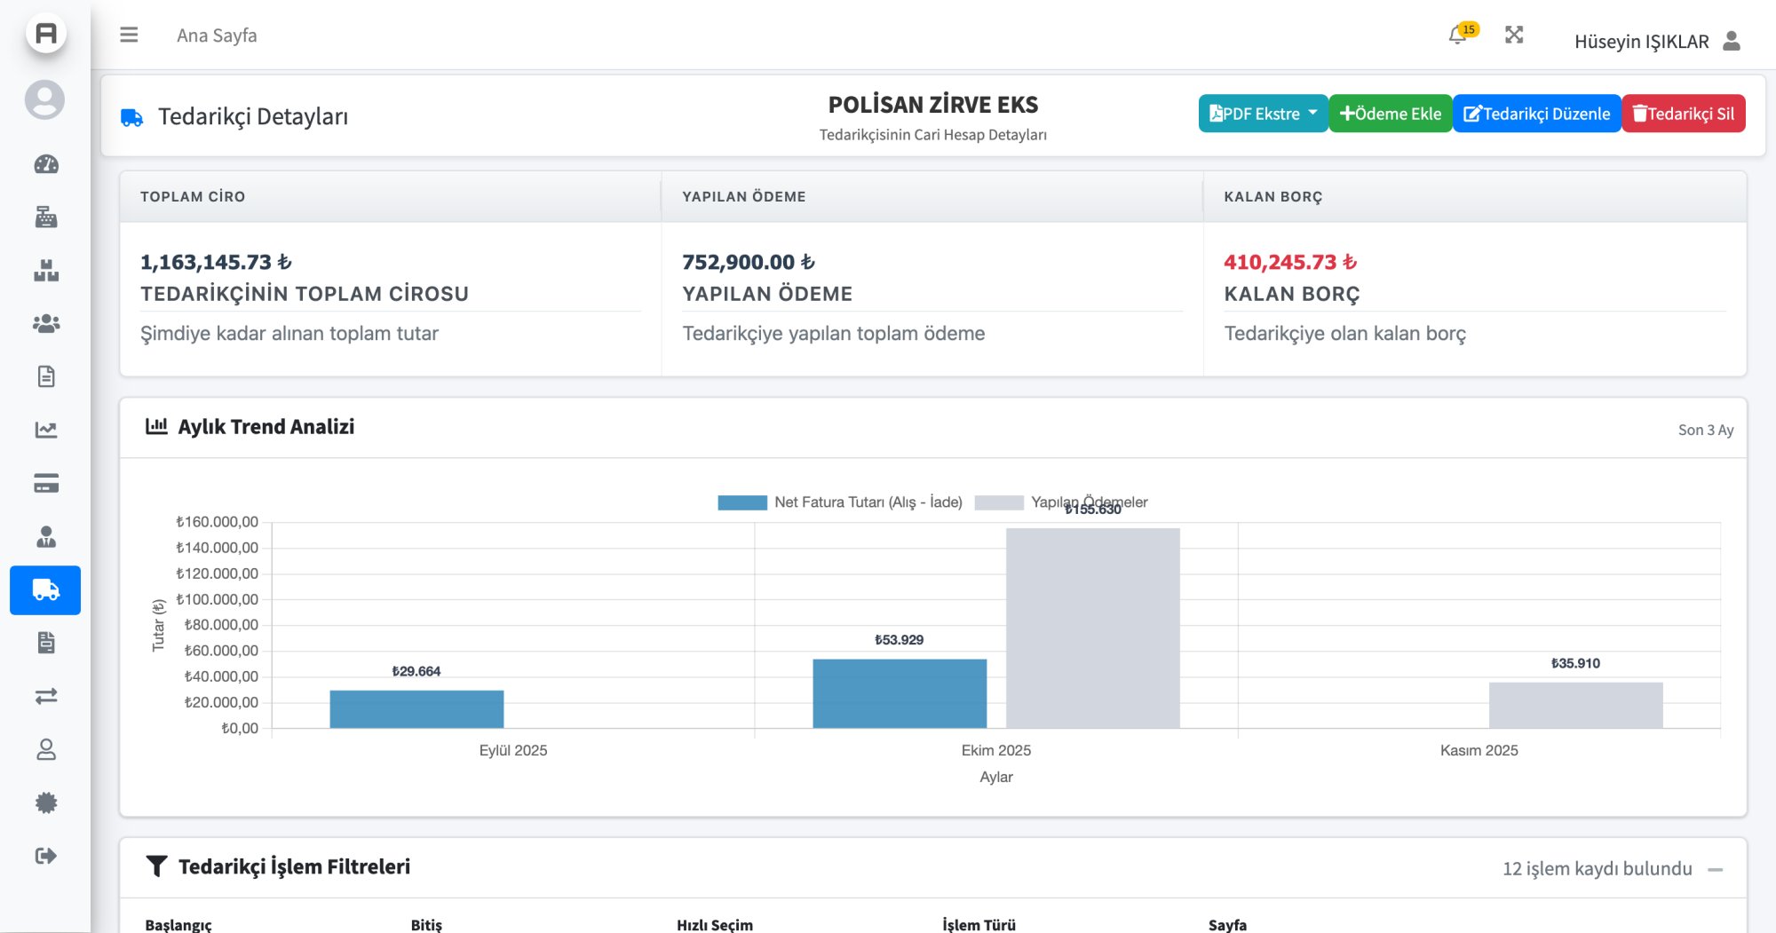Click the Ödeme Ekle button
The width and height of the screenshot is (1776, 933).
(1390, 114)
